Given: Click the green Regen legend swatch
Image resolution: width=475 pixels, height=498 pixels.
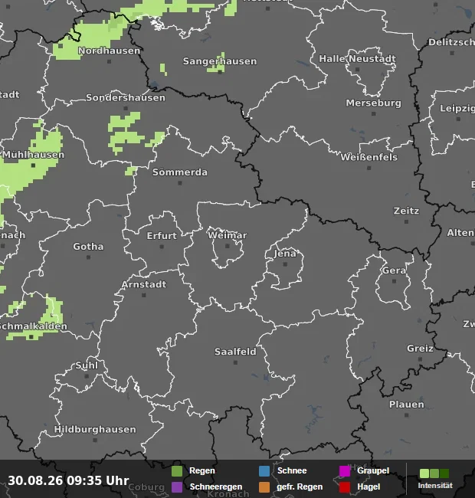Looking at the screenshot, I should 177,471.
